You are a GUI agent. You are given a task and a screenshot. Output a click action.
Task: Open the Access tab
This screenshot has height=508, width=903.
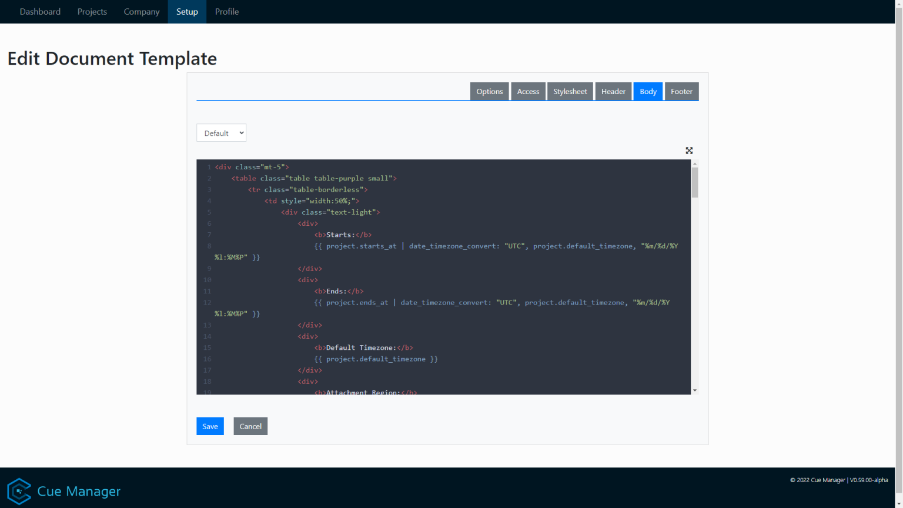[527, 91]
